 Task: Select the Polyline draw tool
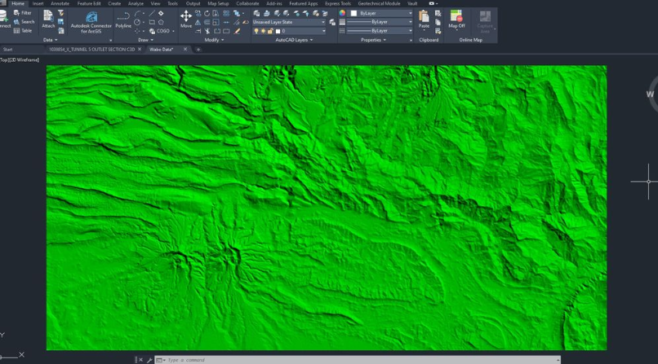point(122,19)
